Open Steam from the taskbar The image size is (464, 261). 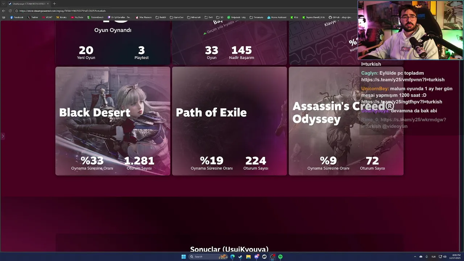240,257
